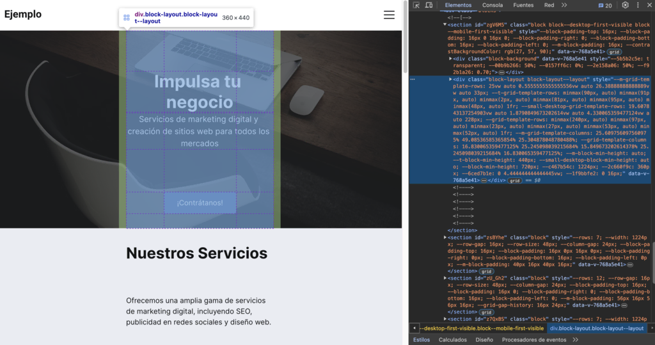Click the Ejemplo site logo link
Viewport: 655px width, 345px height.
click(23, 15)
